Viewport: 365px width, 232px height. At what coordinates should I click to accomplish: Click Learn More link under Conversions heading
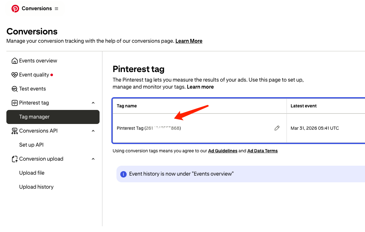(189, 41)
